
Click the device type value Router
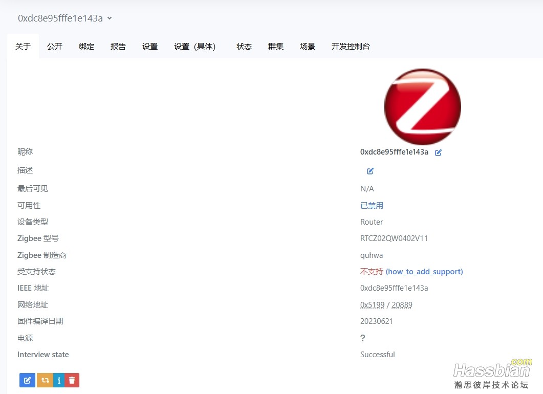(x=372, y=222)
